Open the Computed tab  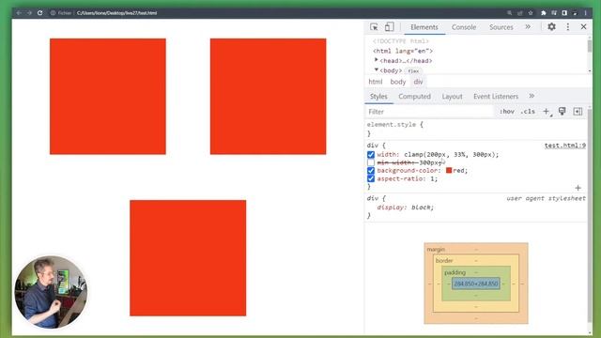click(414, 96)
